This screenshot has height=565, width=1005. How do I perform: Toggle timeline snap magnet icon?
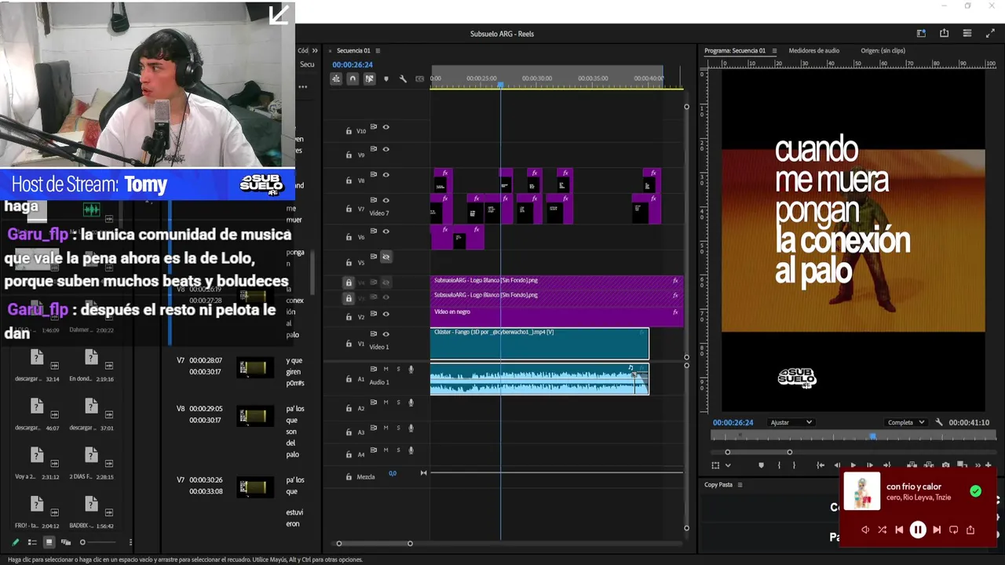click(353, 78)
